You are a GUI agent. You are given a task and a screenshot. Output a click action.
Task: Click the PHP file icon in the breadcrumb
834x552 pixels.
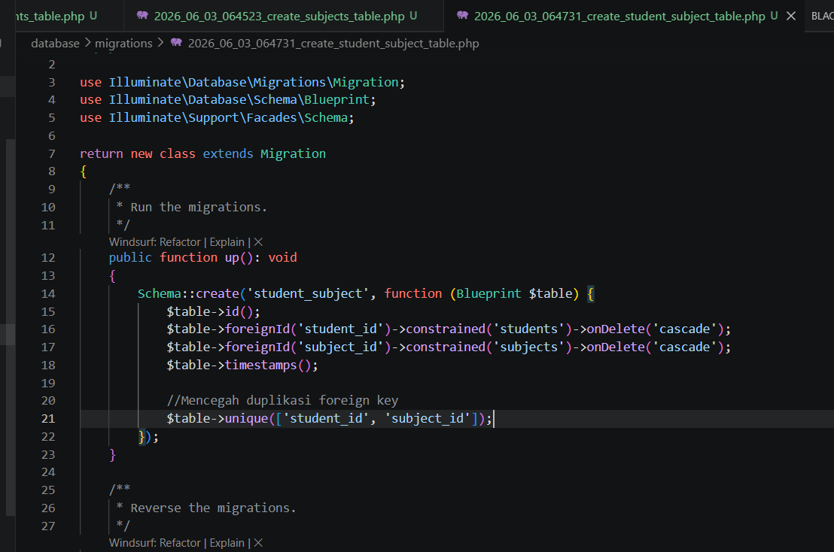[176, 43]
